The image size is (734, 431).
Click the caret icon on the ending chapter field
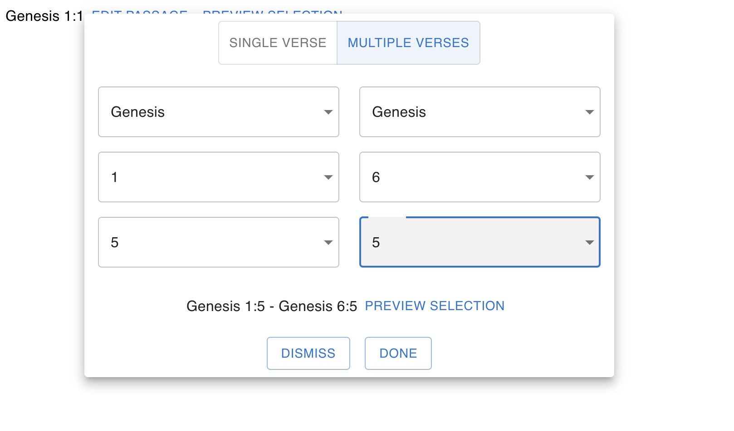point(590,177)
